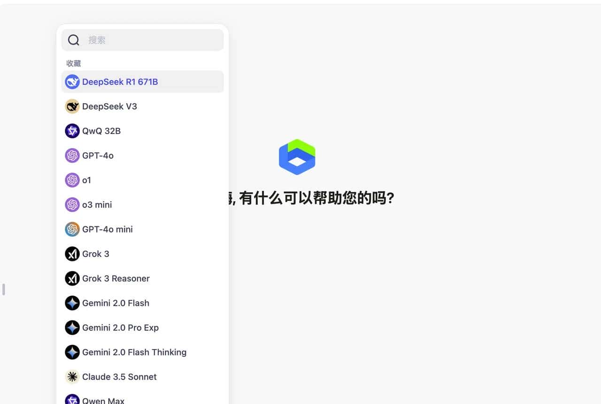Select GPT-4o mini in the list
The width and height of the screenshot is (601, 404).
(108, 229)
